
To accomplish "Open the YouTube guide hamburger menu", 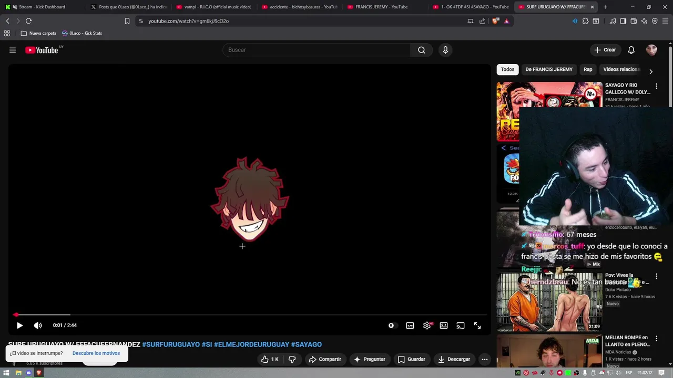I will 13,50.
